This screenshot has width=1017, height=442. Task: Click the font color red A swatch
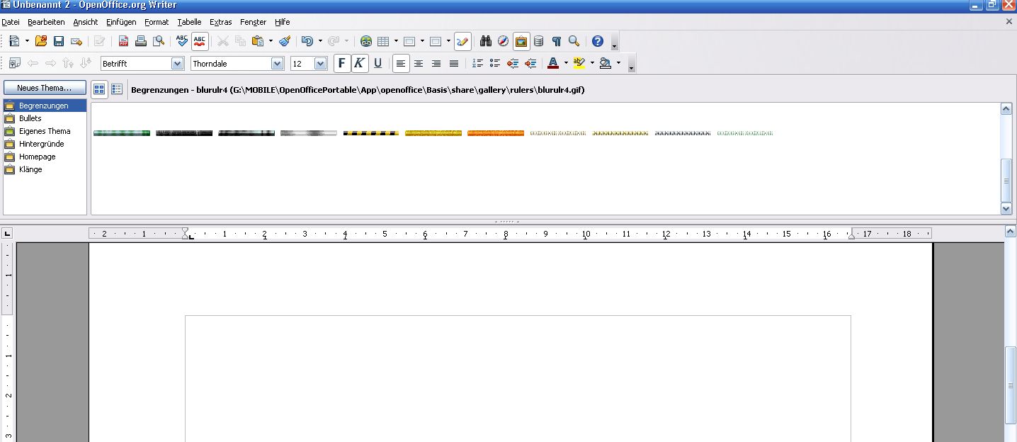tap(553, 63)
